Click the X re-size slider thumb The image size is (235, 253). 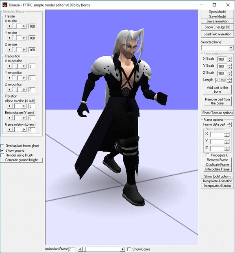(14, 26)
